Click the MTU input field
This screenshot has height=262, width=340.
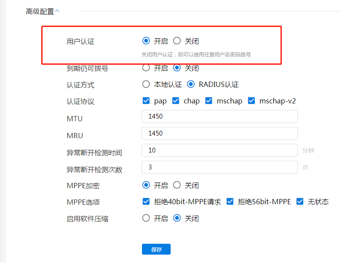[x=219, y=116]
